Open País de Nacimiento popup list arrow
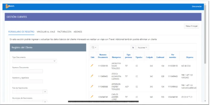The height and width of the screenshot is (105, 210). (x=45, y=92)
